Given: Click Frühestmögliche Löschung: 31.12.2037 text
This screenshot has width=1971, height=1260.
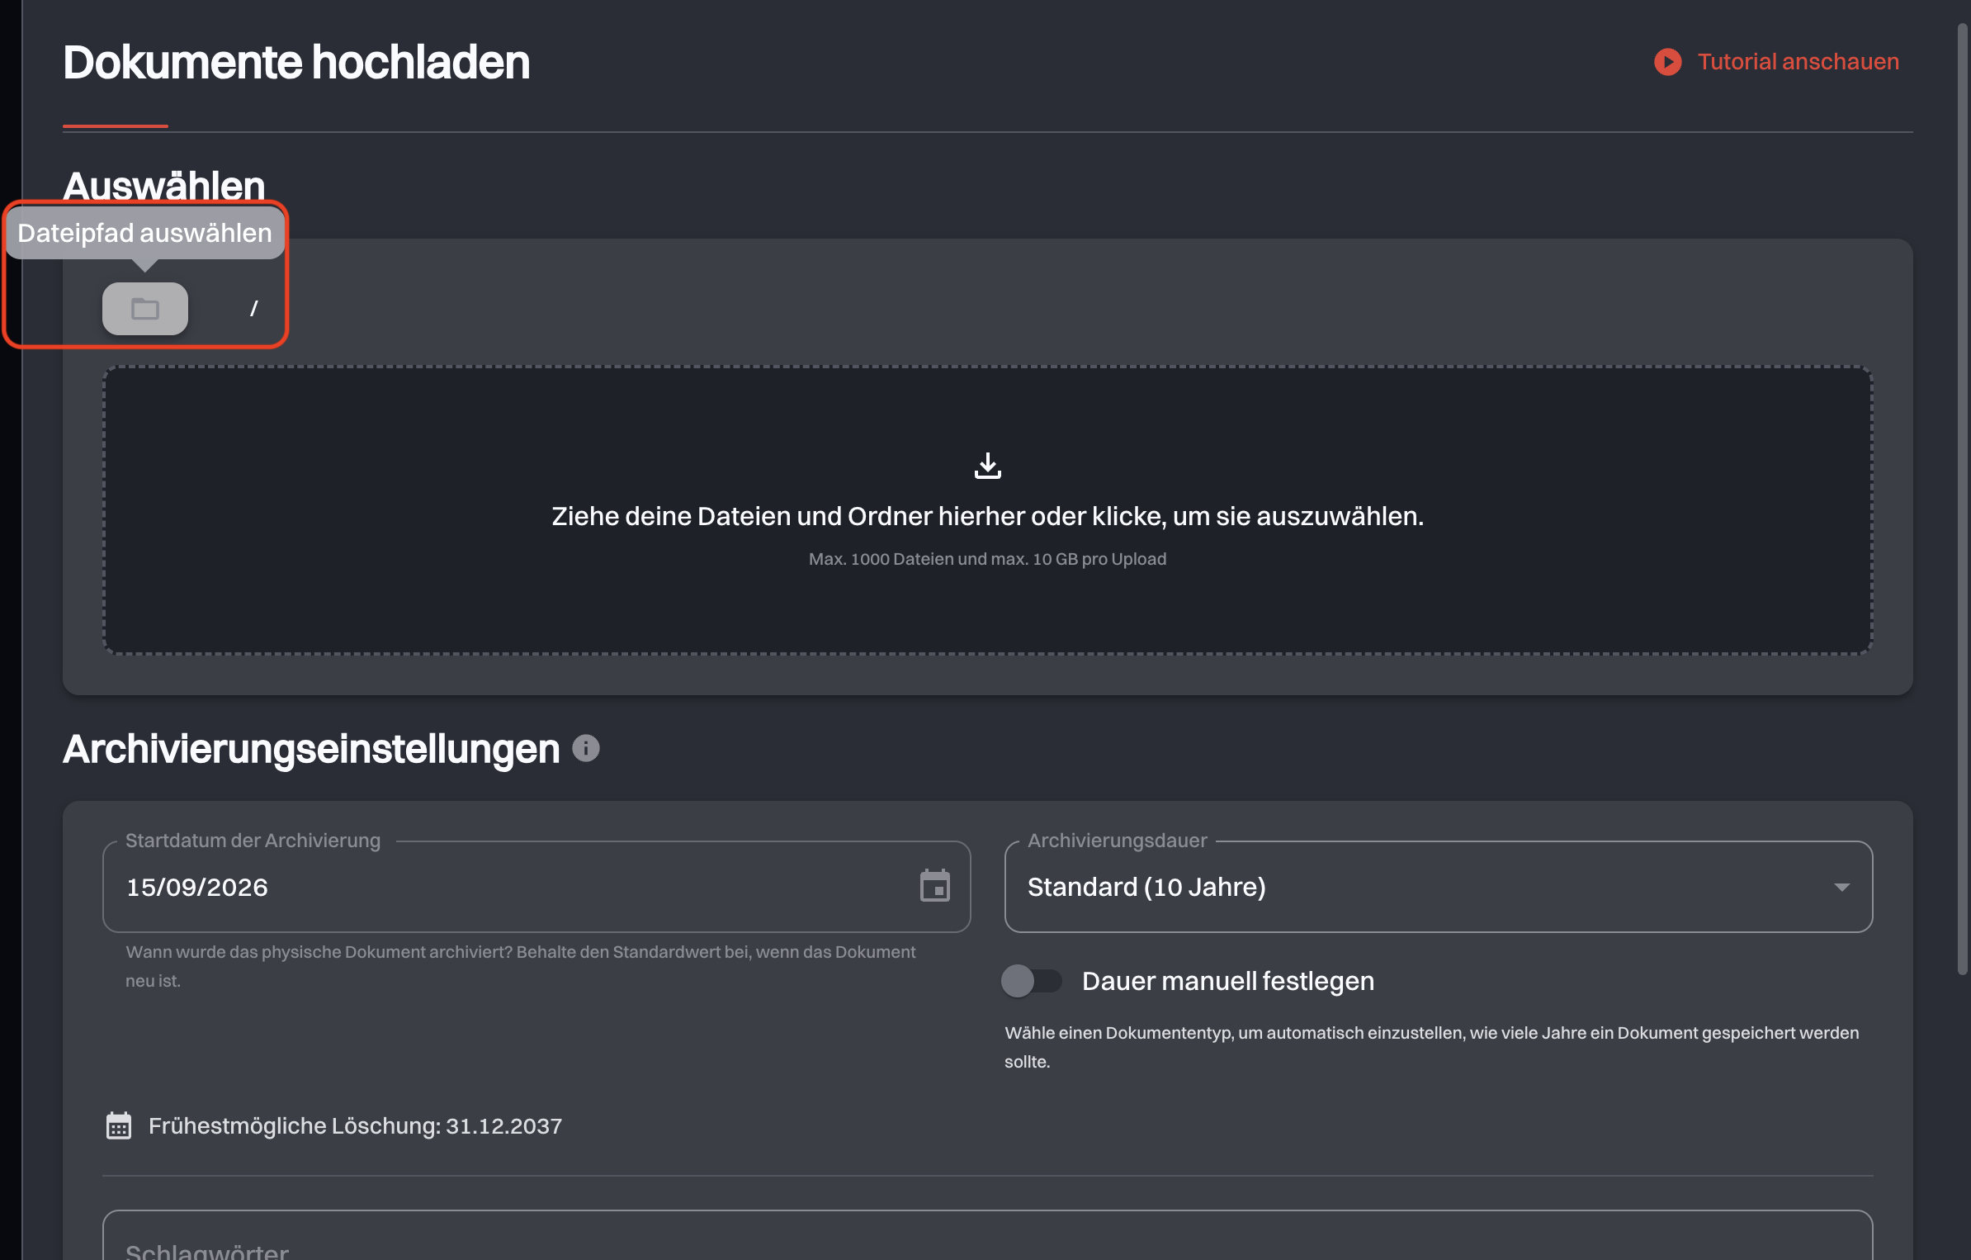Looking at the screenshot, I should 355,1126.
